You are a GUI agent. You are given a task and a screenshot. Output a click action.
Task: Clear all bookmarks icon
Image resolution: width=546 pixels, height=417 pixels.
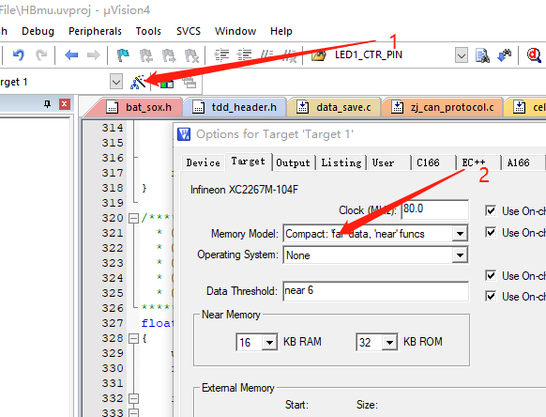point(191,55)
